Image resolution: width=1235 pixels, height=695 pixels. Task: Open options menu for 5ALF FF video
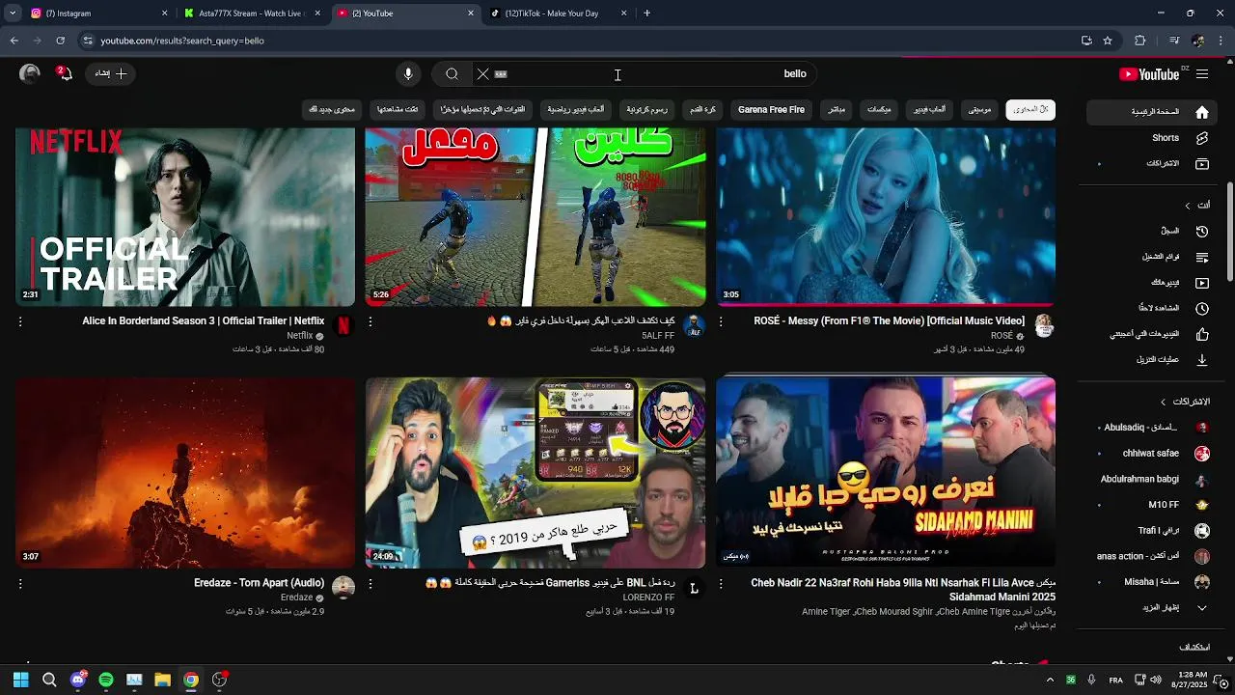[370, 321]
